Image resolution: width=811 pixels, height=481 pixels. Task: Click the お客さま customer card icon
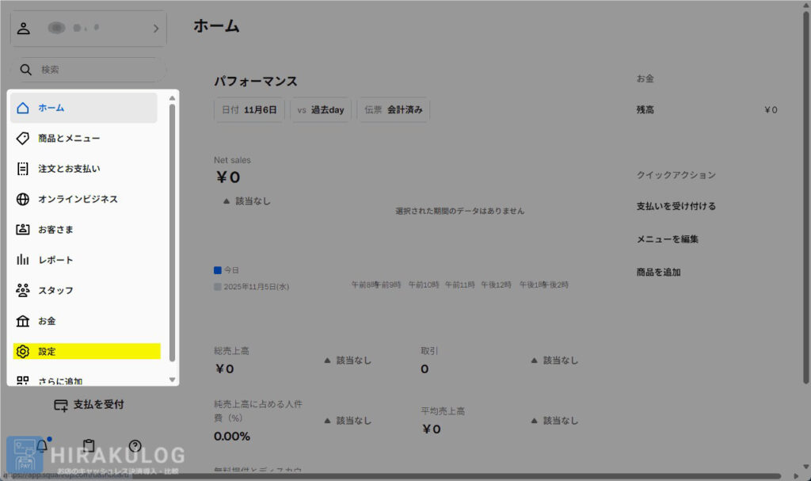tap(23, 230)
